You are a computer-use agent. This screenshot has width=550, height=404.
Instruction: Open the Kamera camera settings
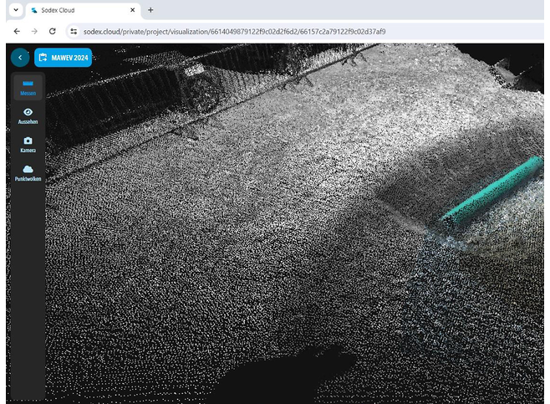[x=28, y=145]
